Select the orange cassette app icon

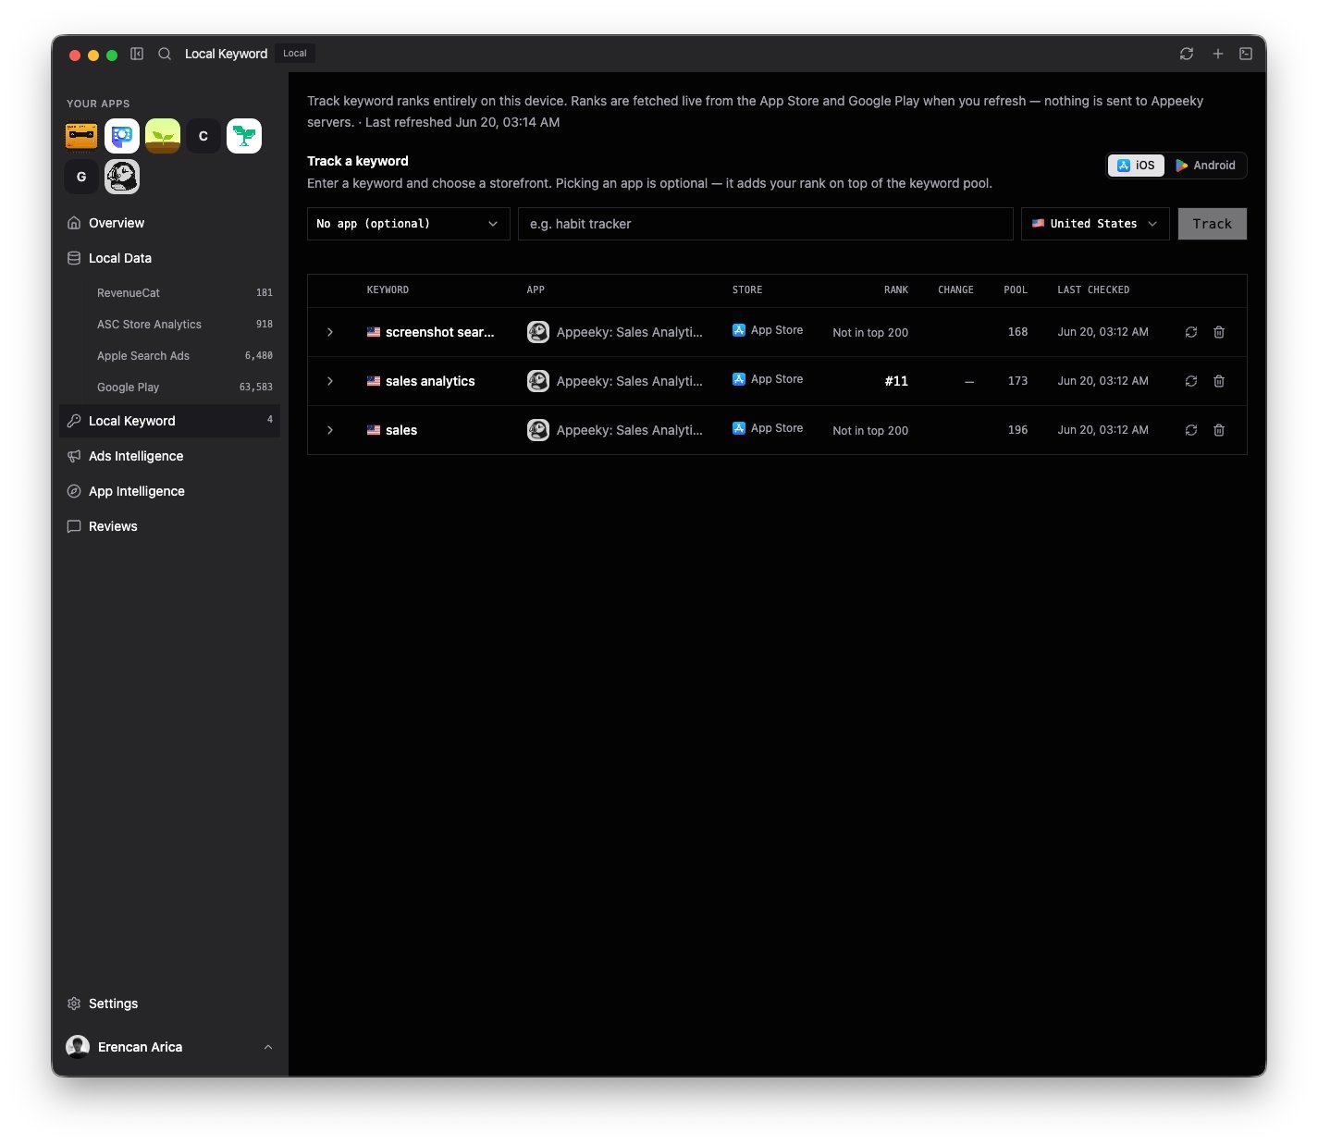point(81,136)
